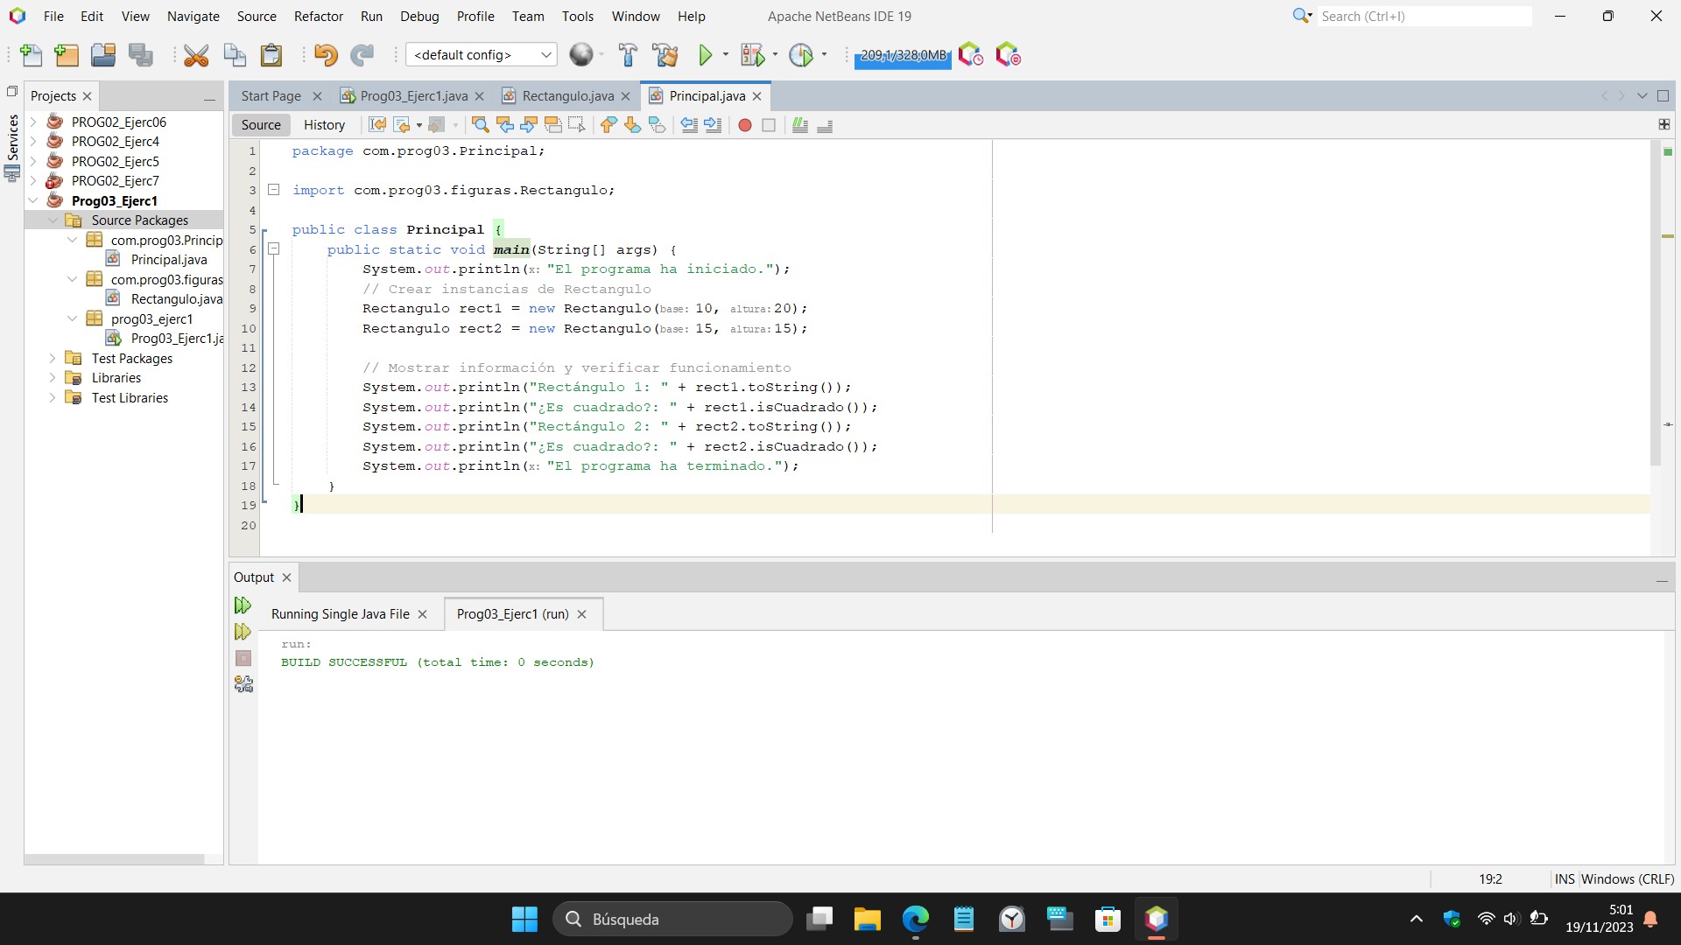Open the Services side panel
The height and width of the screenshot is (945, 1681).
click(x=12, y=146)
